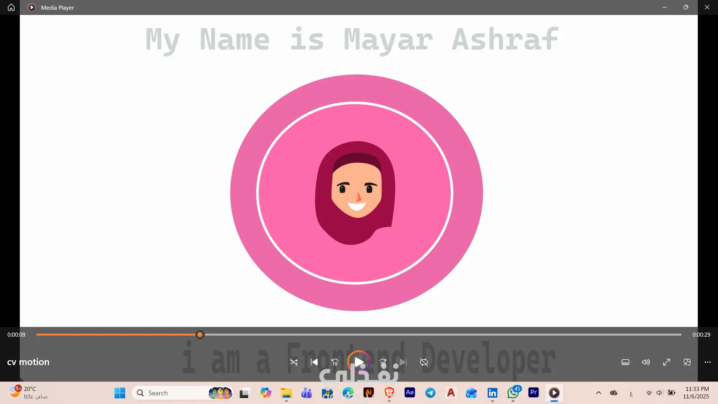Viewport: 718px width, 404px height.
Task: Toggle repeat mode
Action: [x=424, y=362]
